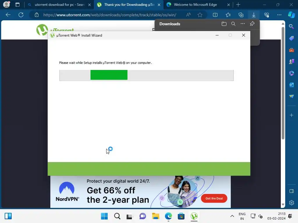Open the Windows Start menu
Screen dimensions: 298x223
(x=104, y=216)
